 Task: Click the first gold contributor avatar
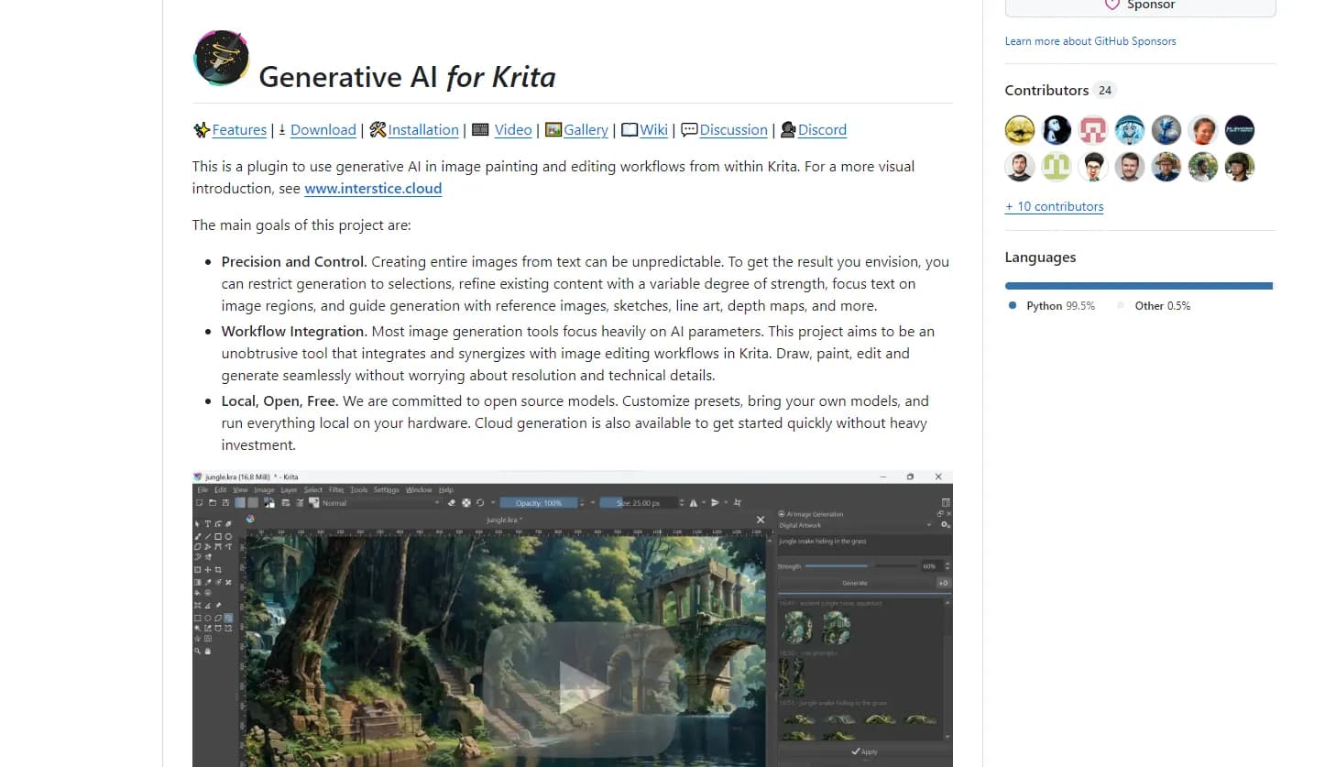(1019, 130)
